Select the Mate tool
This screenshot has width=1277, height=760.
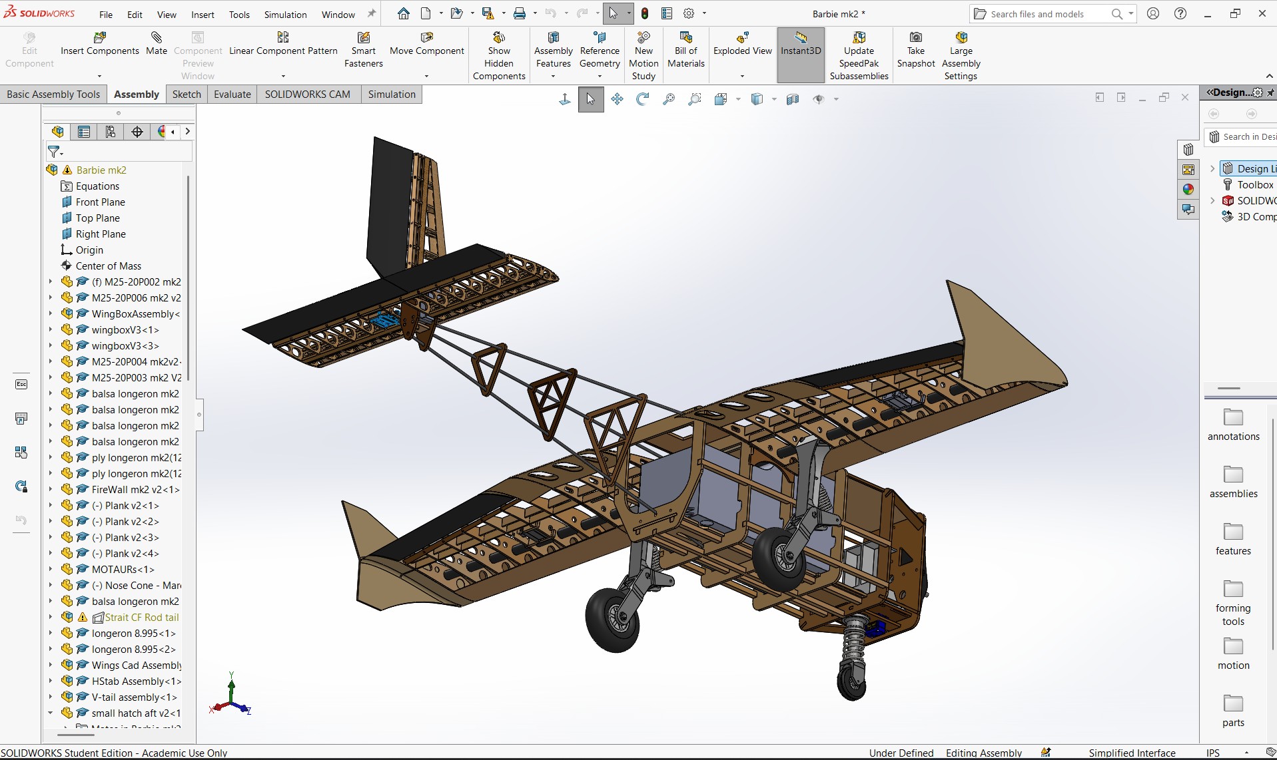pyautogui.click(x=157, y=44)
